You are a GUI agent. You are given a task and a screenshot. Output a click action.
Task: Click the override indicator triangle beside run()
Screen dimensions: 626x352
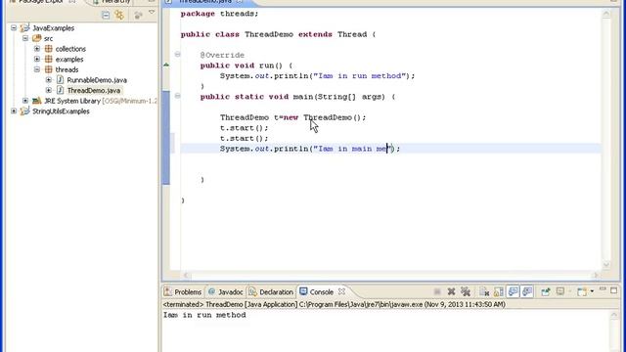[166, 65]
